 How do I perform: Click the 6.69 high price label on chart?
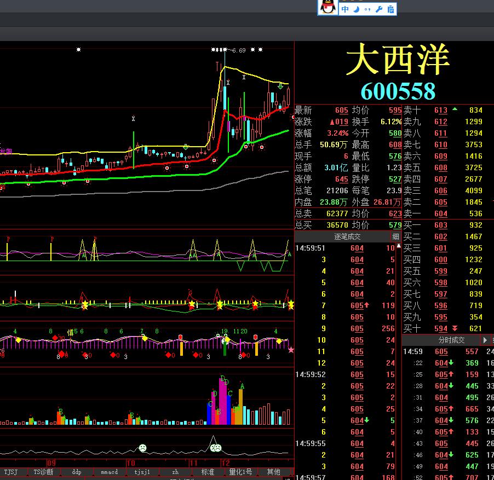239,50
